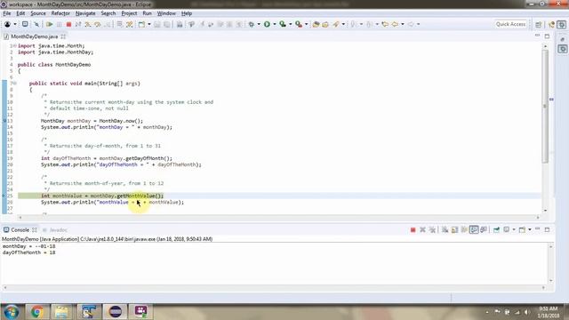The image size is (569, 320).
Task: Open the Display Selected Console dropdown
Action: [514, 229]
